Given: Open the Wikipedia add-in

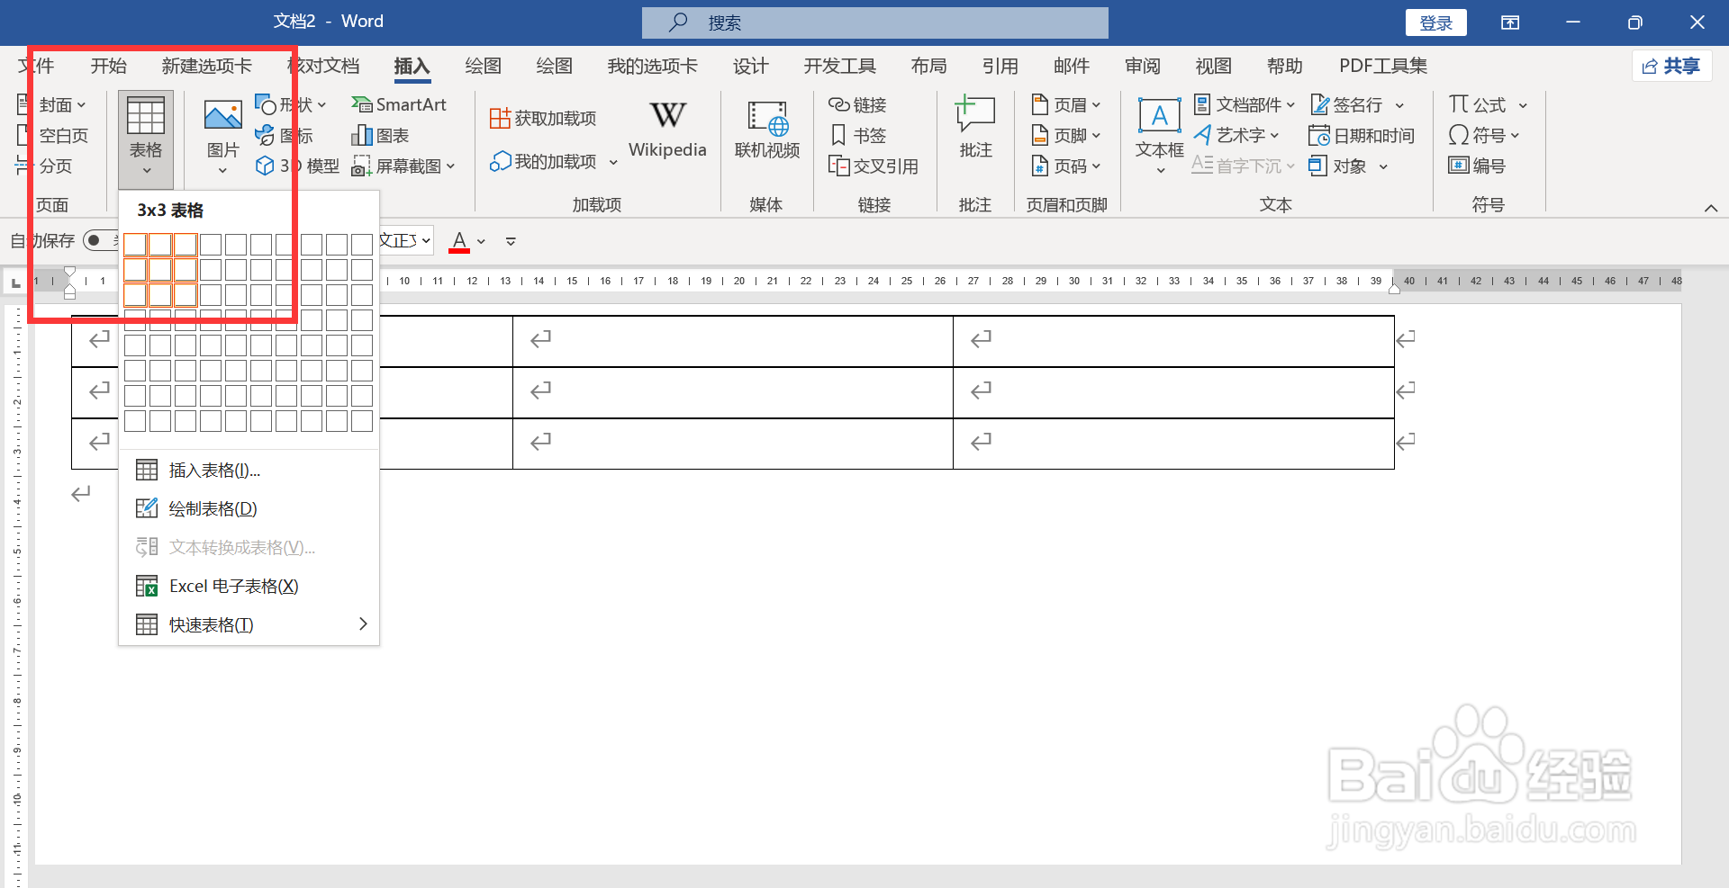Looking at the screenshot, I should click(667, 130).
